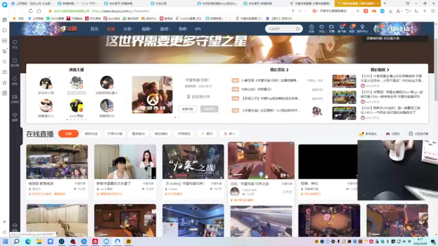The width and height of the screenshot is (438, 246).
Task: Expand the 游戏 dropdown menu
Action: pos(165,29)
